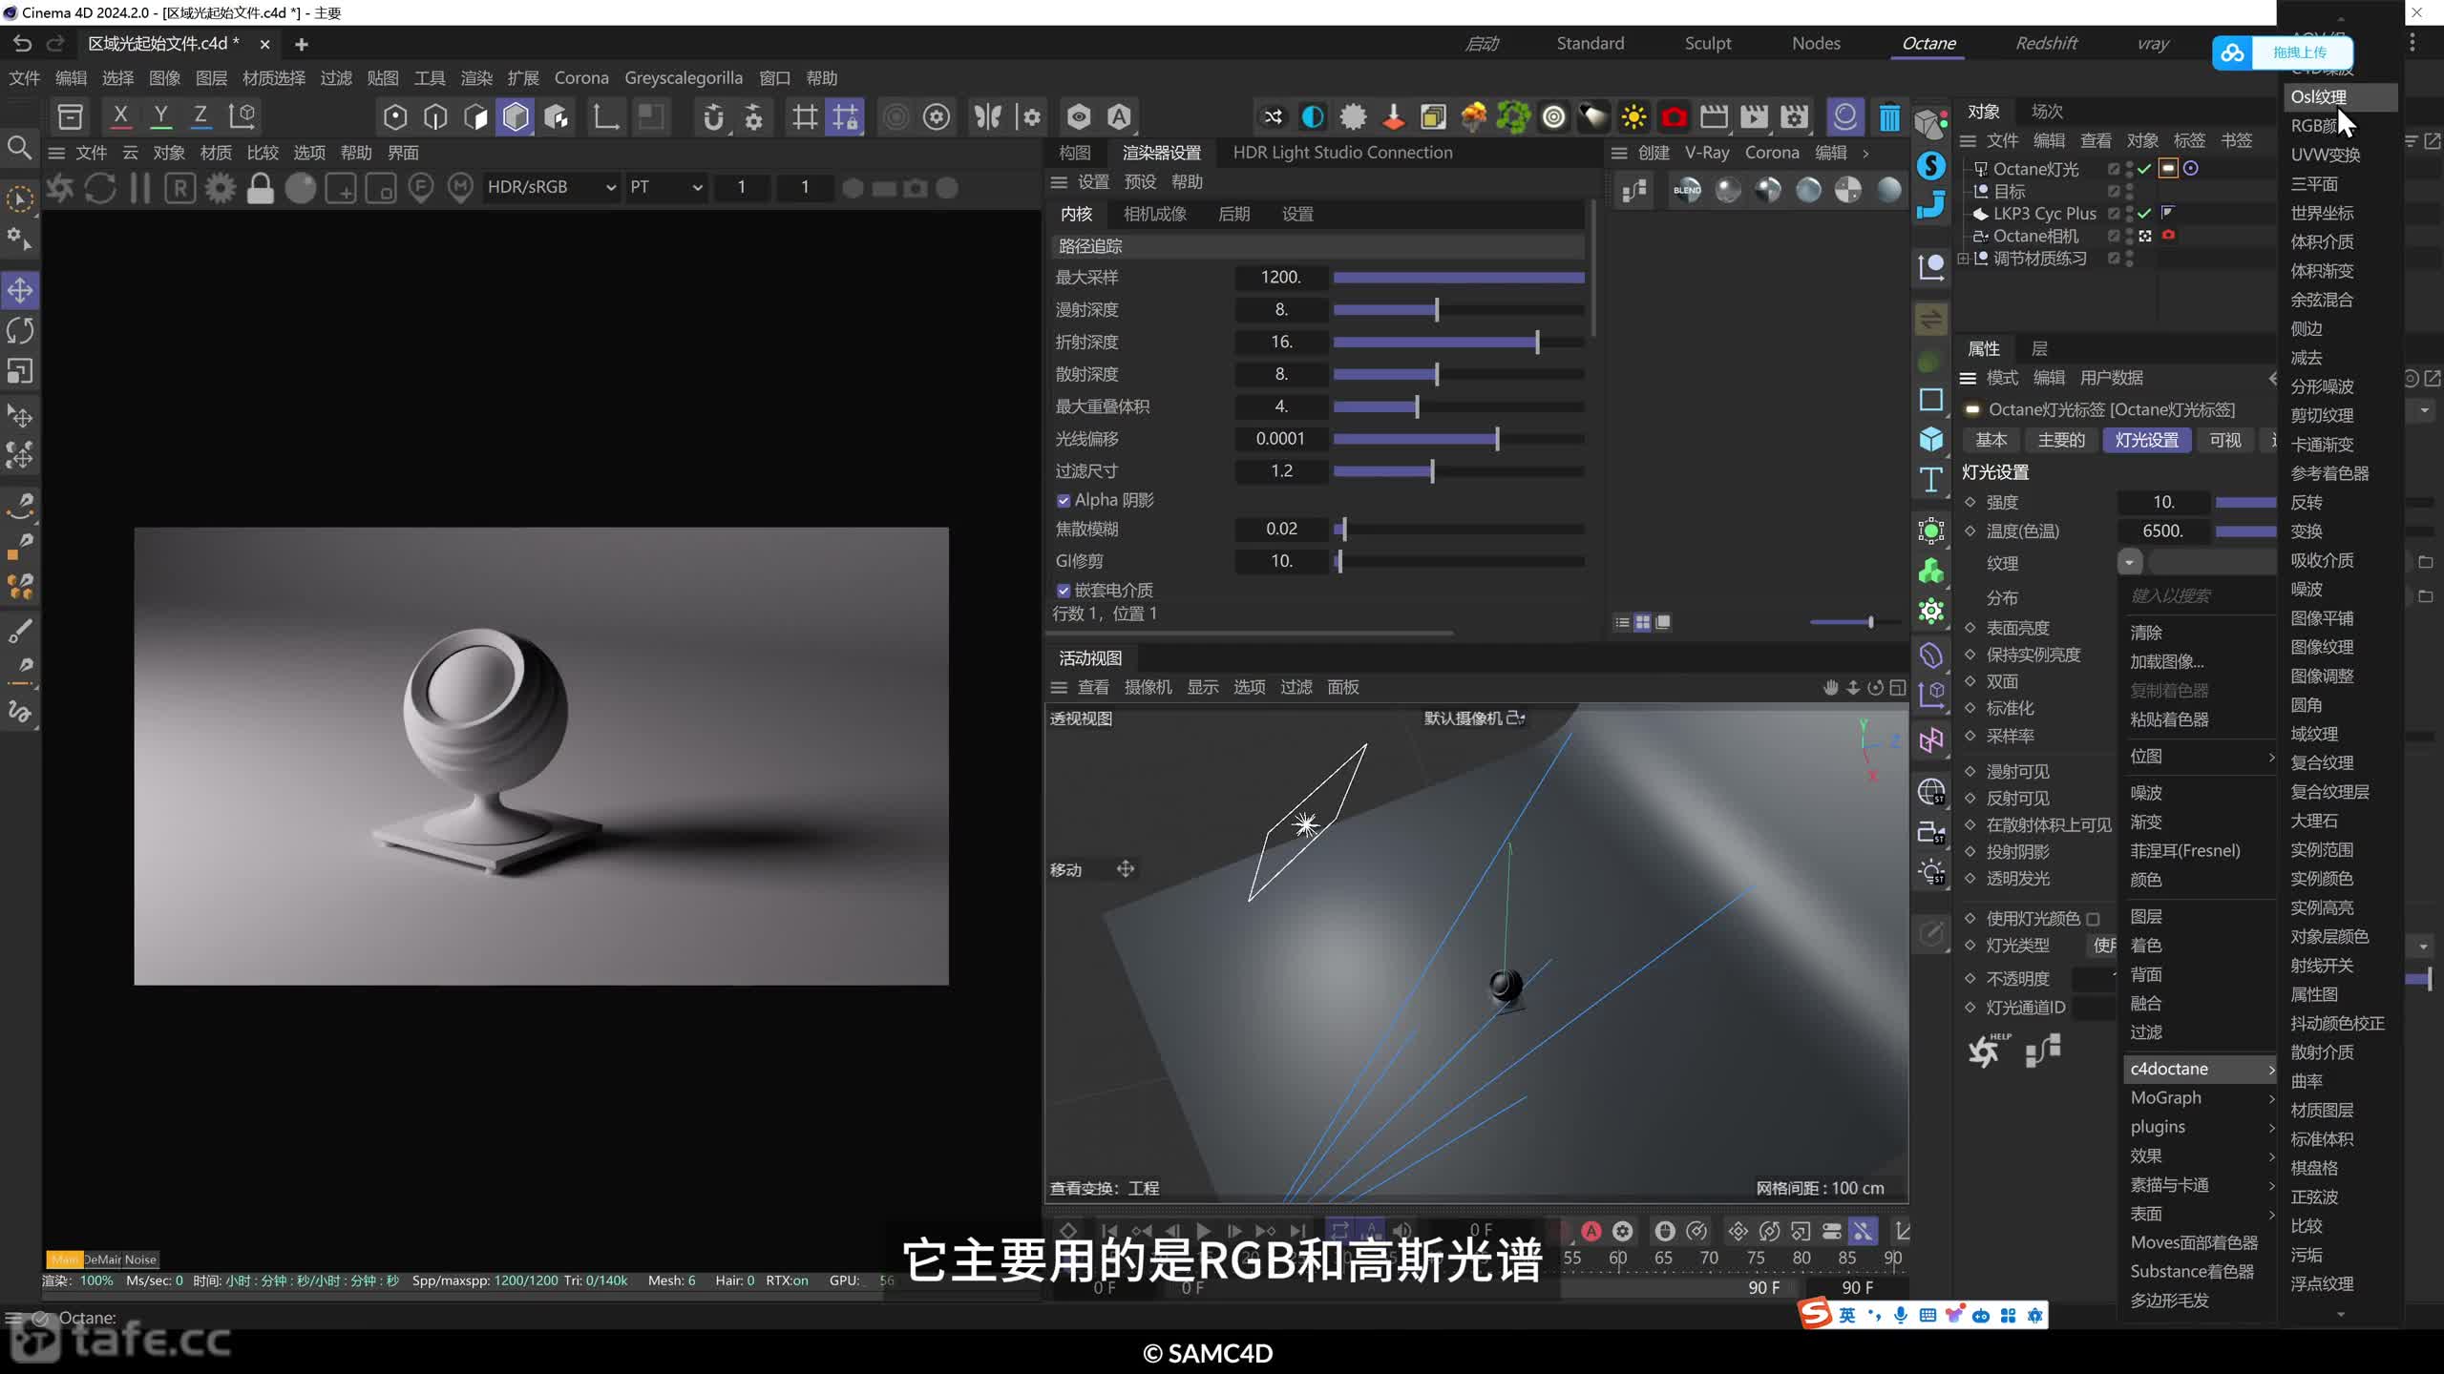
Task: Click the cloud upload button
Action: 2283,52
